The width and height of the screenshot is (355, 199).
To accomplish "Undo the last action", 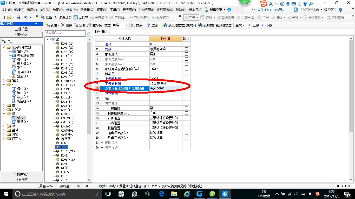I will point(26,17).
